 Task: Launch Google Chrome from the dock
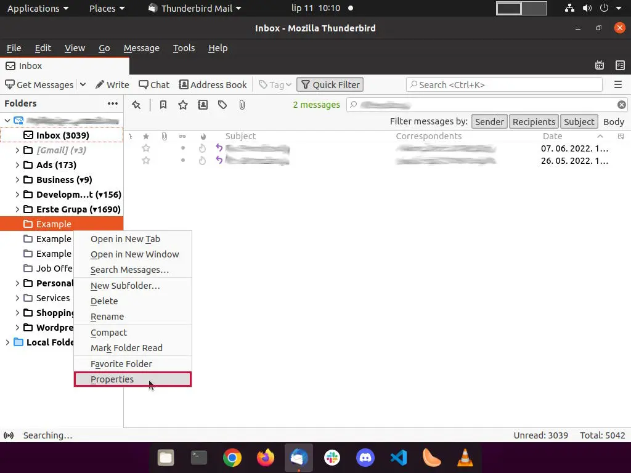(x=232, y=458)
